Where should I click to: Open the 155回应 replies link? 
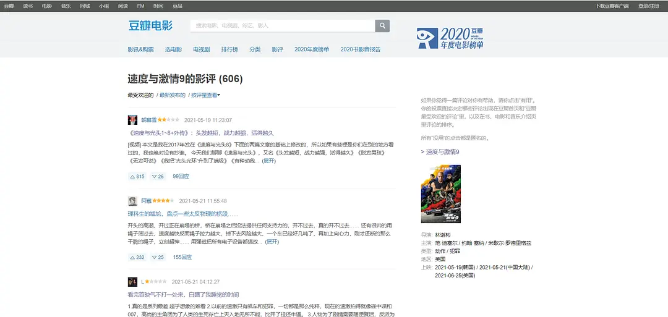point(182,257)
